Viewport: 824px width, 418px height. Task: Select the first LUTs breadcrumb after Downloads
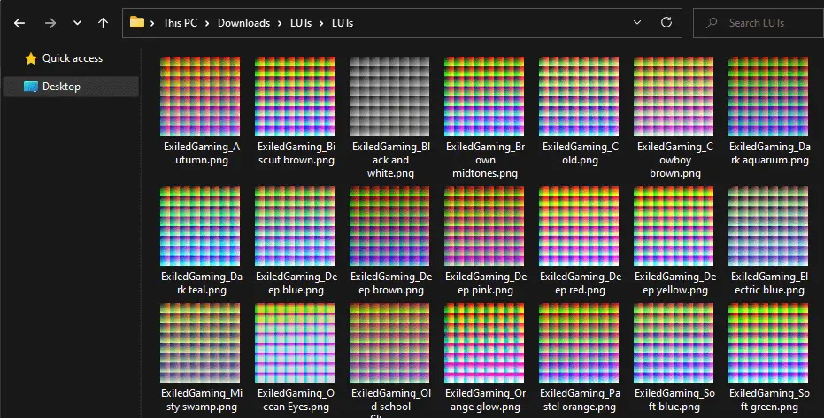pos(301,23)
